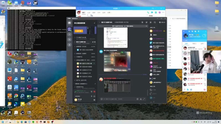
Task: Toggle microphone mute in Kaiheila voice panel
Action: point(91,96)
